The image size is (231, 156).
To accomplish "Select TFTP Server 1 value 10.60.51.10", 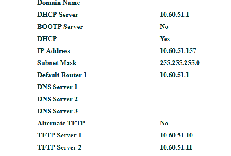I will pos(176,135).
